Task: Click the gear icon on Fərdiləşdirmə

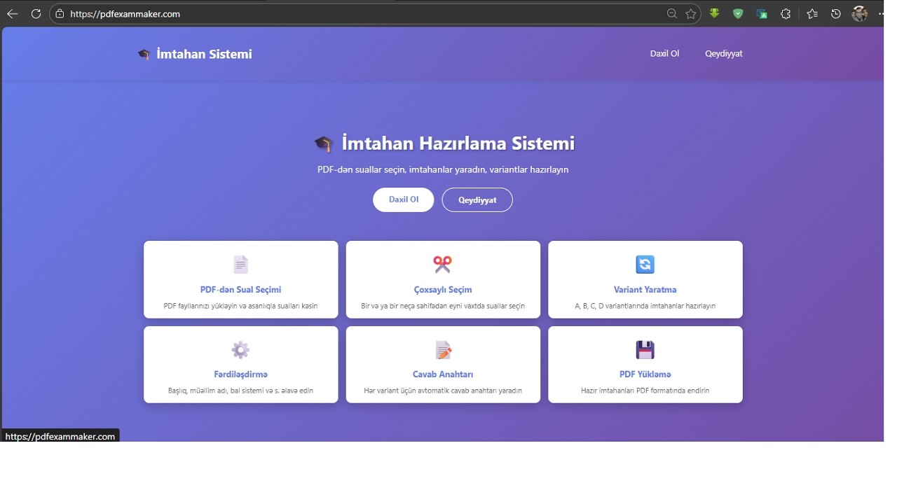Action: (240, 349)
